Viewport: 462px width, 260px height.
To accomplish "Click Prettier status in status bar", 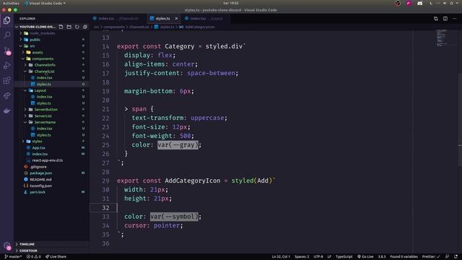I will pos(431,256).
